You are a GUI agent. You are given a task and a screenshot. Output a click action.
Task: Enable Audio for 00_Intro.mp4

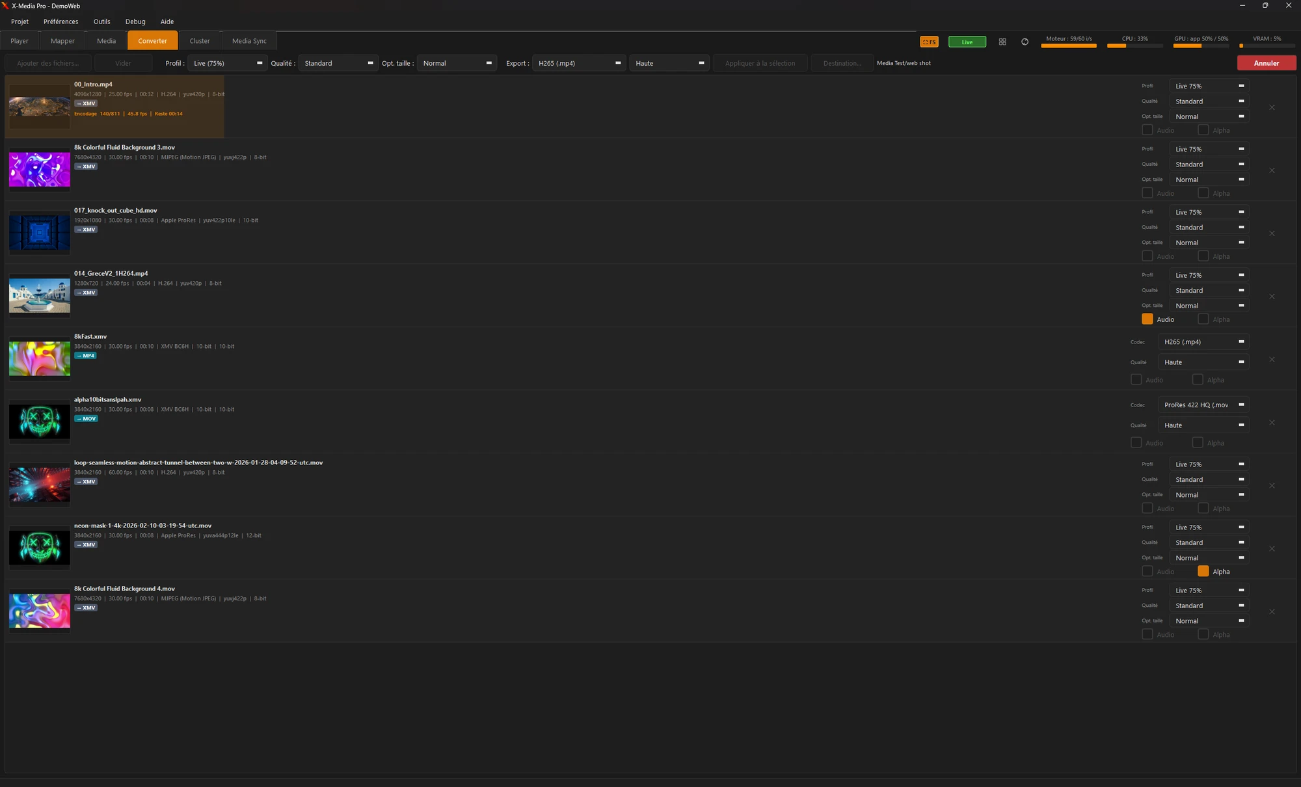(1147, 130)
